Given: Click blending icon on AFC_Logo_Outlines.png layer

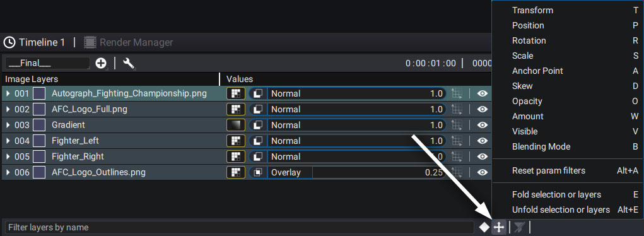Looking at the screenshot, I should [x=258, y=173].
